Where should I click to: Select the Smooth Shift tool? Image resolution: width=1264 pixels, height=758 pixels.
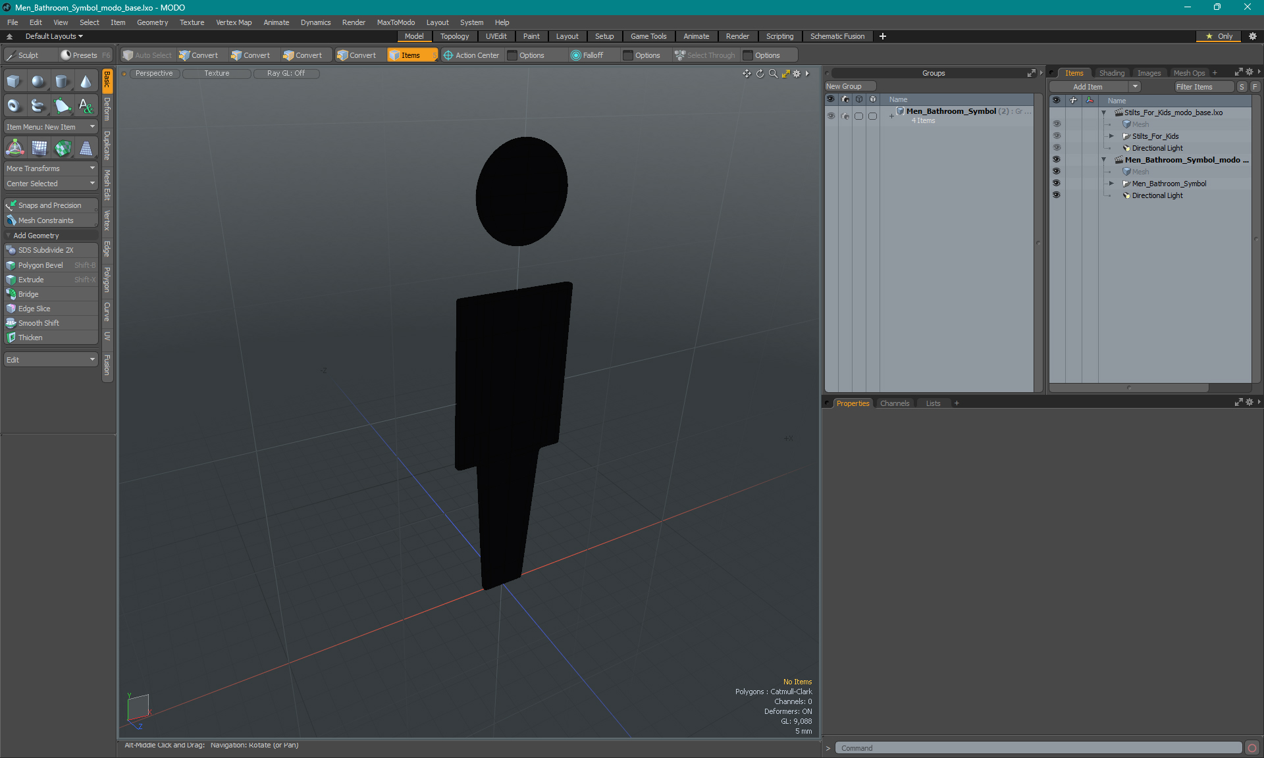coord(39,323)
